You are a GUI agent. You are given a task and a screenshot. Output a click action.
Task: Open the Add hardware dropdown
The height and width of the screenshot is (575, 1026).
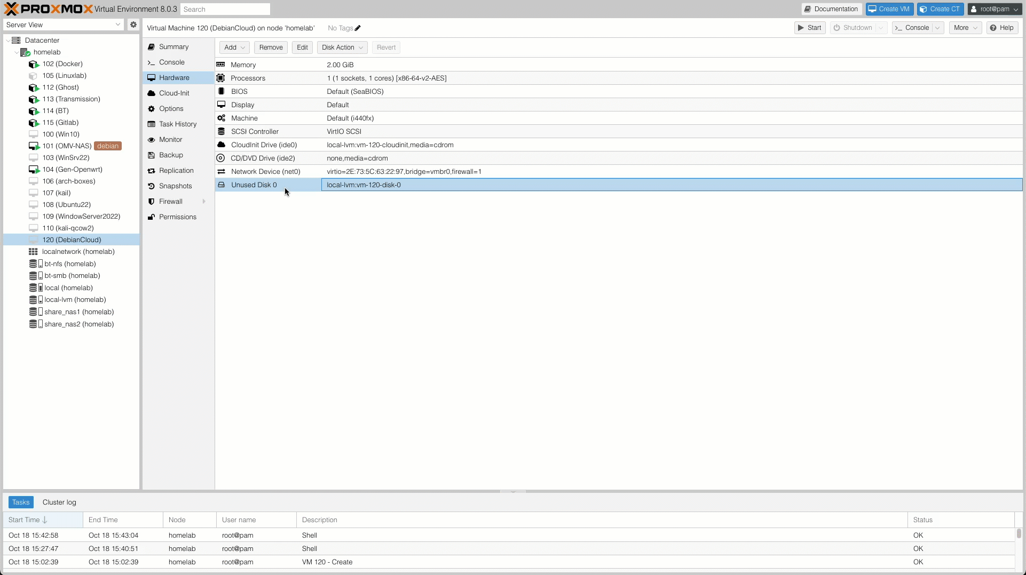(234, 47)
